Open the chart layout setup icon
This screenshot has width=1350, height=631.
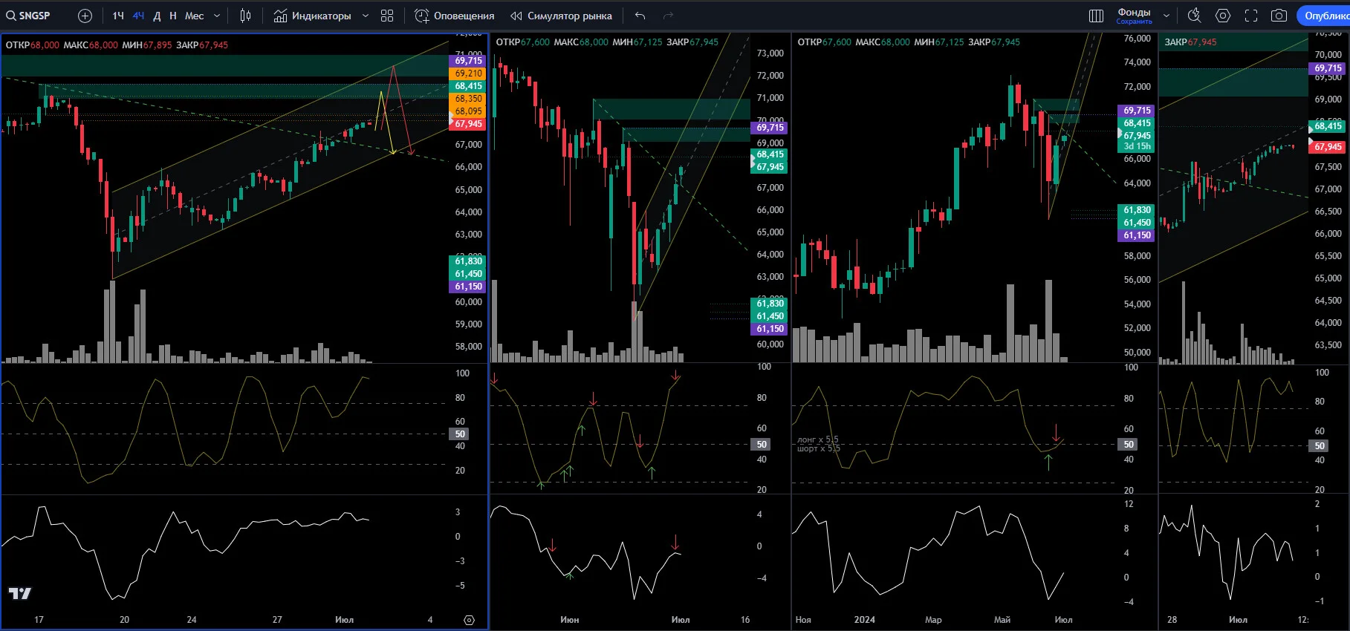(1096, 16)
